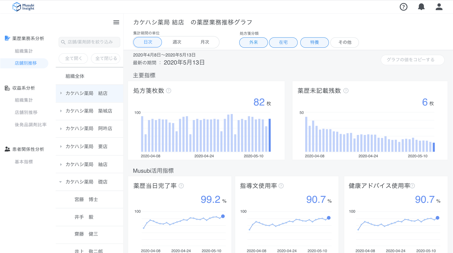453x253 pixels.
Task: Expand カケハシ薬局 紬店 tree arrow
Action: 61,164
